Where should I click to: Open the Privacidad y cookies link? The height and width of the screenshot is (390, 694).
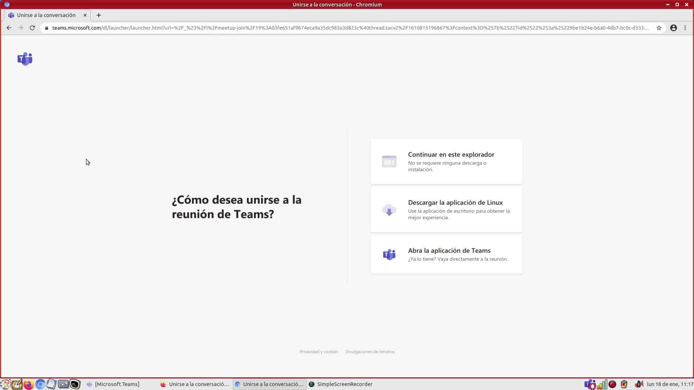(x=318, y=352)
